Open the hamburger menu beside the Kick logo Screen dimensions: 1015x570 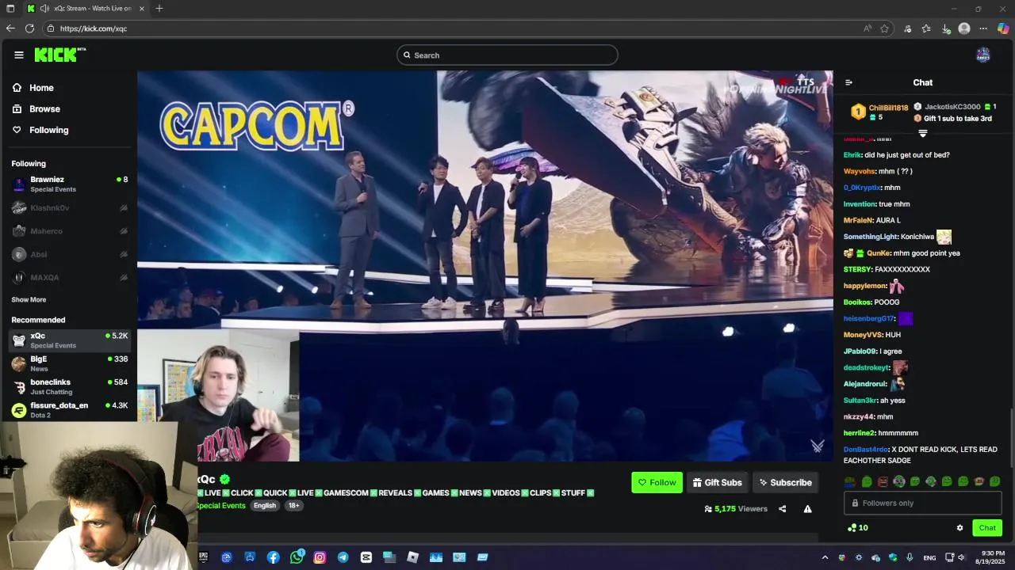click(19, 55)
